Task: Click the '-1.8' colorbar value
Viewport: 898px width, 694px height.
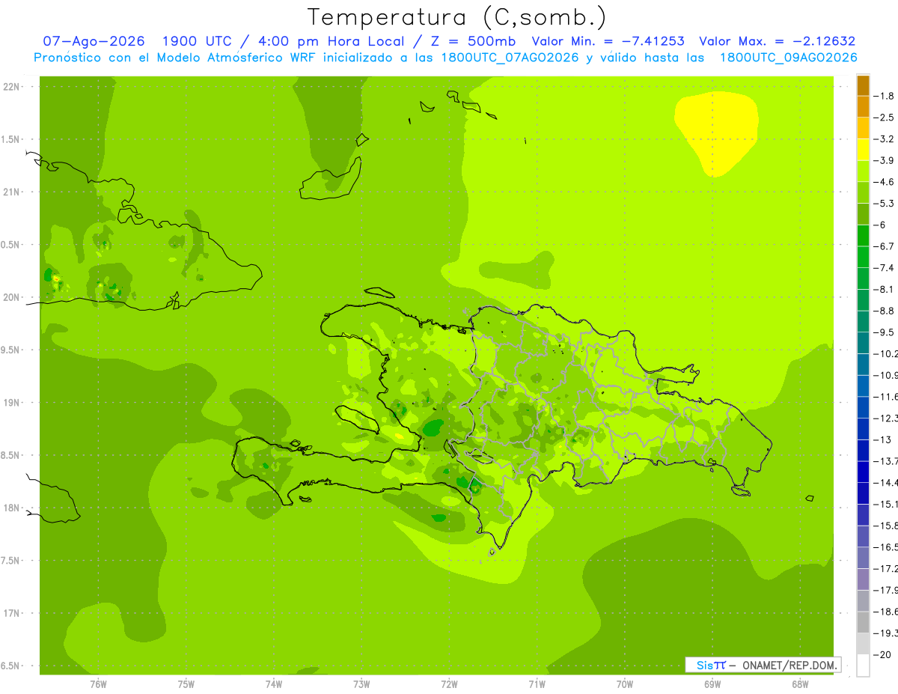Action: pyautogui.click(x=885, y=96)
